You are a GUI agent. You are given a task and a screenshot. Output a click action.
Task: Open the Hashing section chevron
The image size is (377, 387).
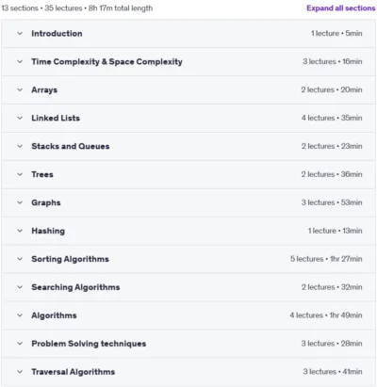(x=20, y=231)
